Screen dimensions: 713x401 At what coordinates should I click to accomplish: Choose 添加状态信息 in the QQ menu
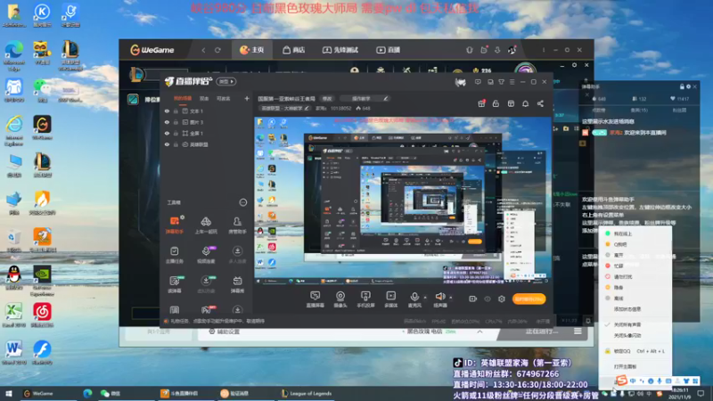click(627, 309)
